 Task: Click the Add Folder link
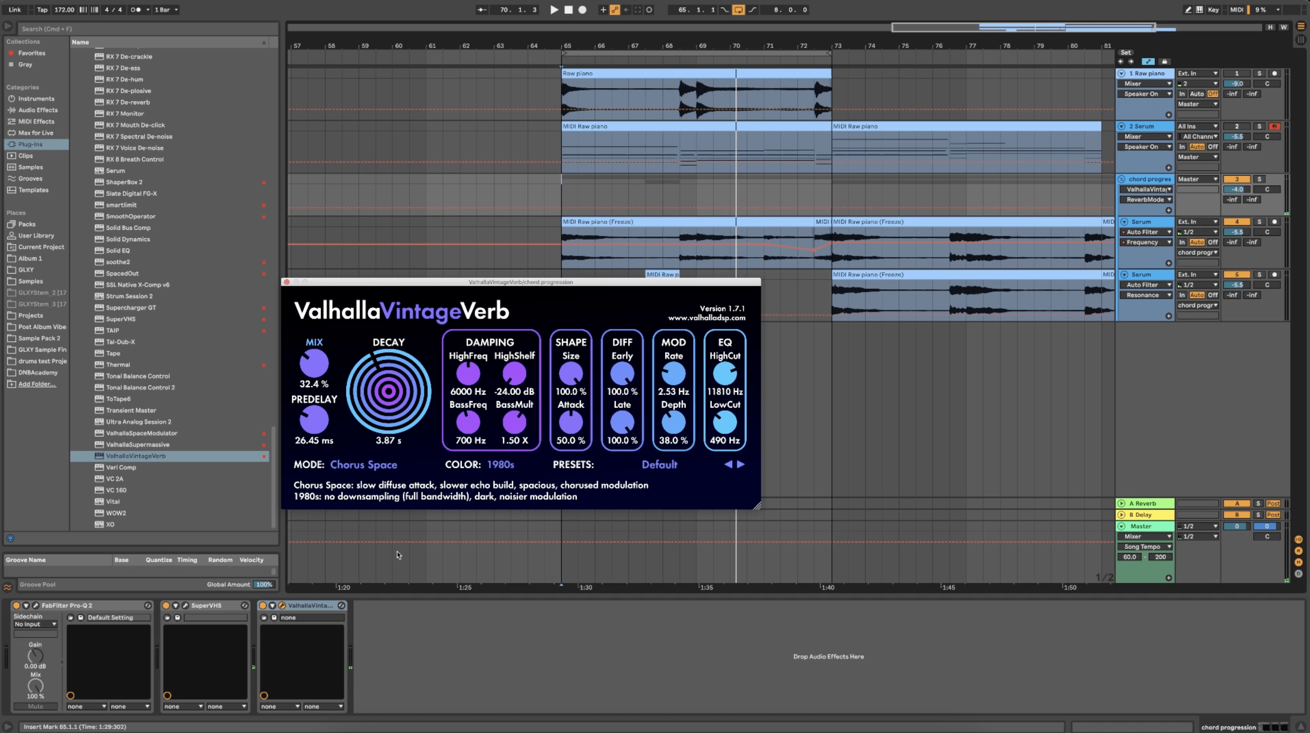37,384
